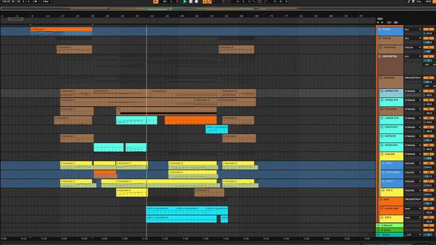Click the PIANO track volume value
Image resolution: width=436 pixels, height=245 pixels.
429,33
